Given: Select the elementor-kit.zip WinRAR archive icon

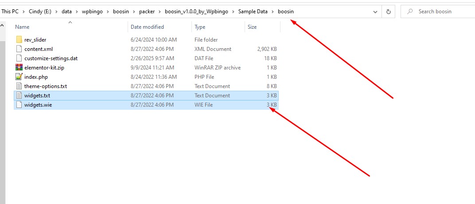Looking at the screenshot, I should click(x=19, y=68).
